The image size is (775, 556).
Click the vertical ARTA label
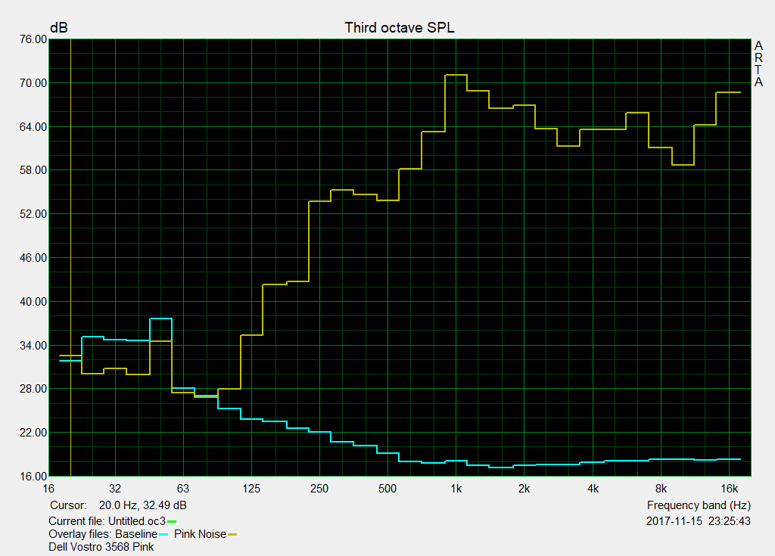(x=758, y=64)
